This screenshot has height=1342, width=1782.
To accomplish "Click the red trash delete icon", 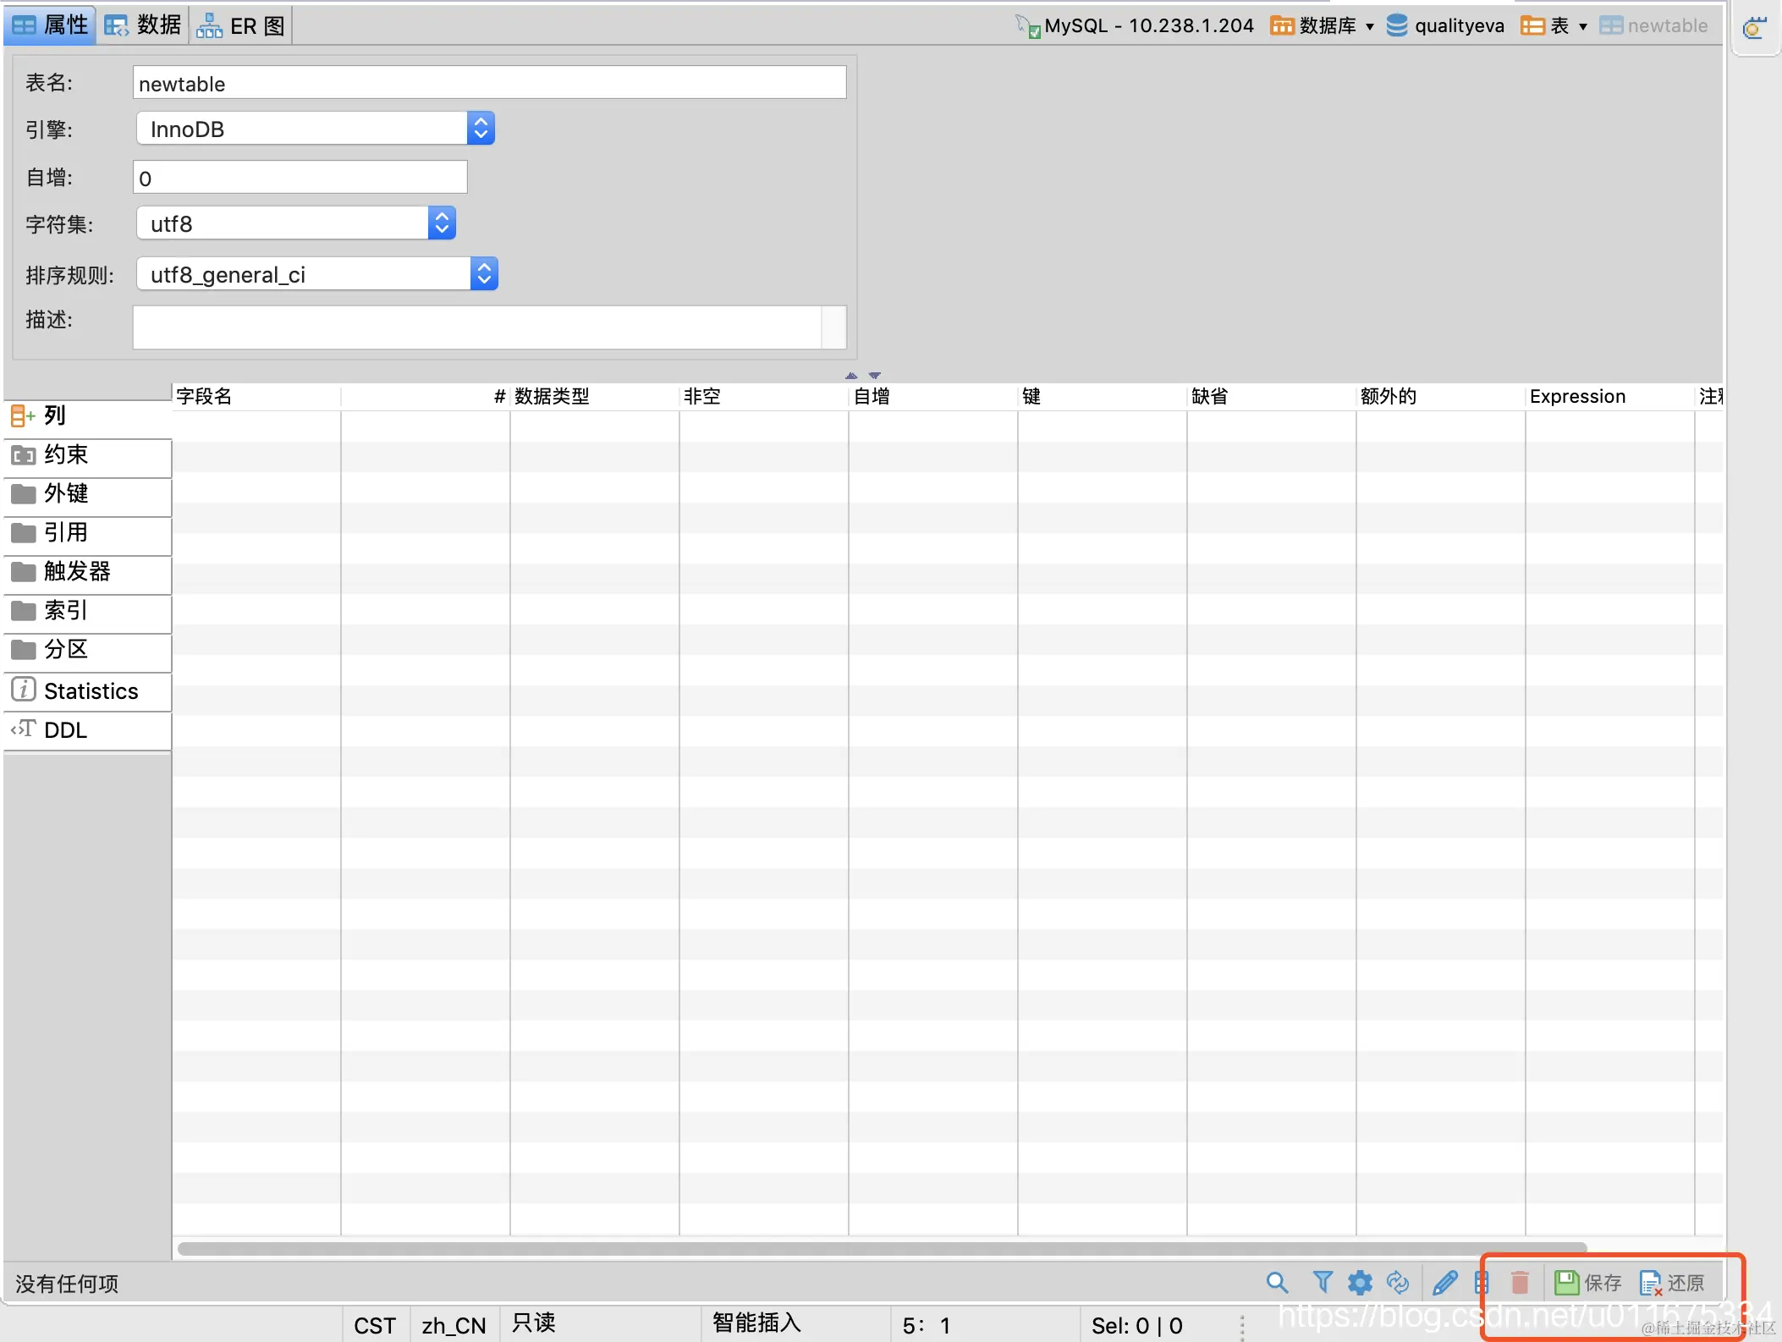I will point(1520,1283).
